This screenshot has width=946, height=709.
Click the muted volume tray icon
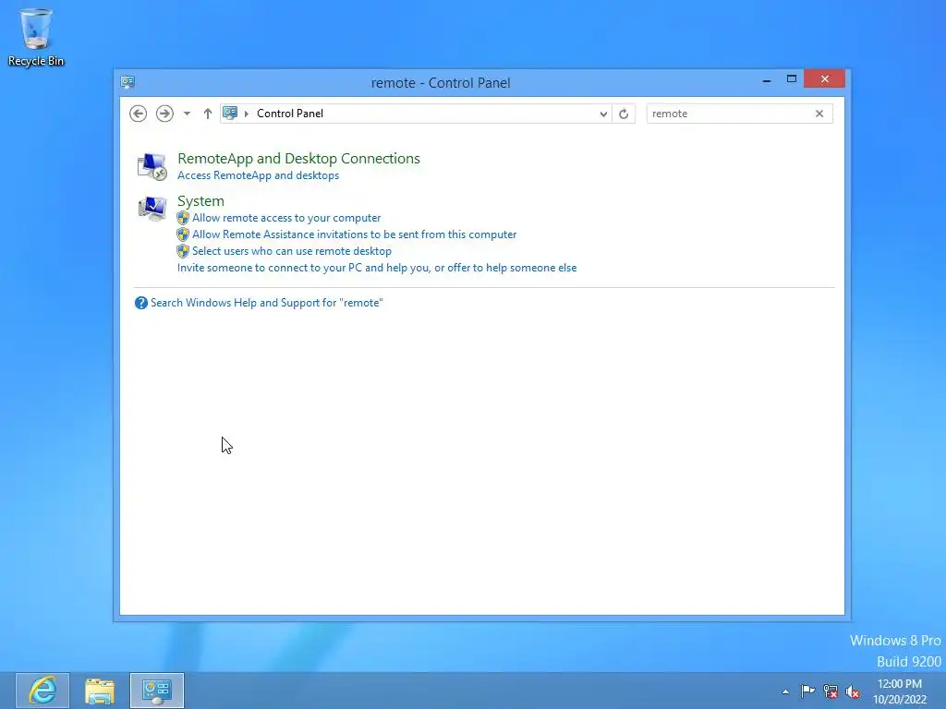click(853, 691)
